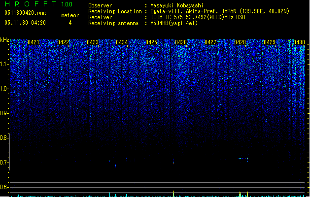Click the 0426 time marker

(181, 42)
